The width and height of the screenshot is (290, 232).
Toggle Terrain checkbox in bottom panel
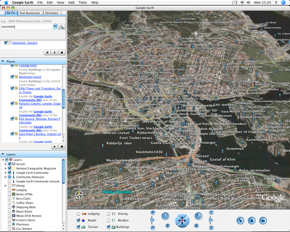pyautogui.click(x=78, y=227)
